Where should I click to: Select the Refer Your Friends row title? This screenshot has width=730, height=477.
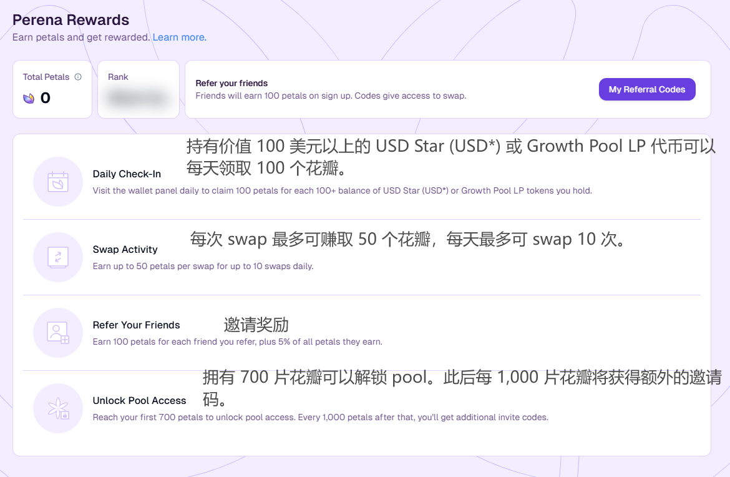(137, 325)
